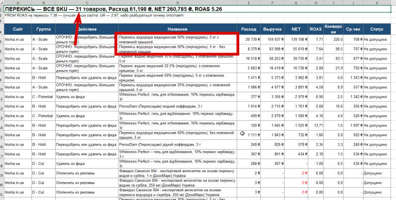Select cell with ROAS 3,41
Image resolution: width=396 pixels, height=200 pixels.
316,59
